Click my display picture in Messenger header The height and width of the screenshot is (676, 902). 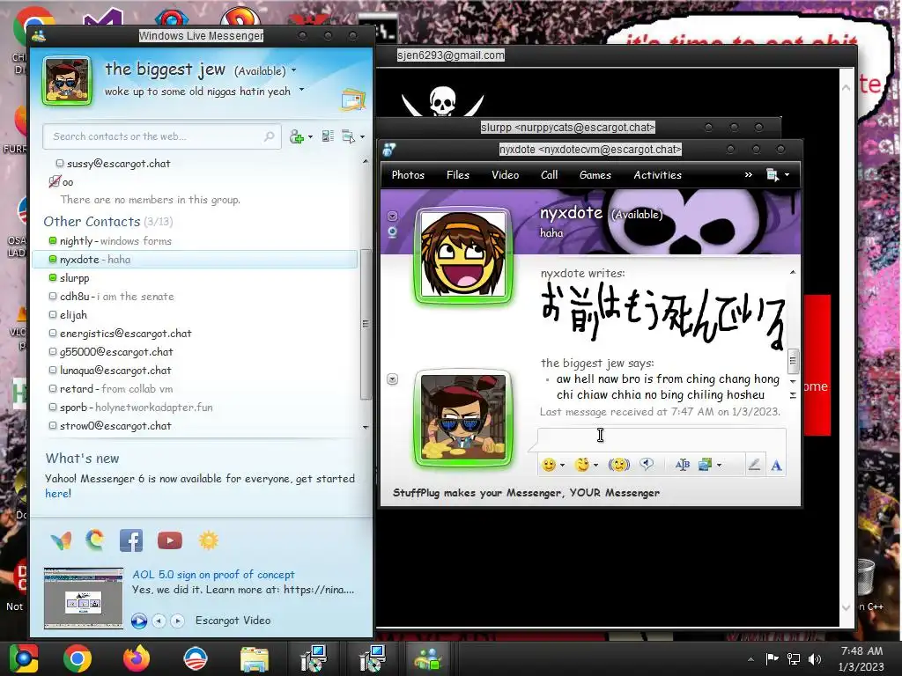[x=67, y=81]
